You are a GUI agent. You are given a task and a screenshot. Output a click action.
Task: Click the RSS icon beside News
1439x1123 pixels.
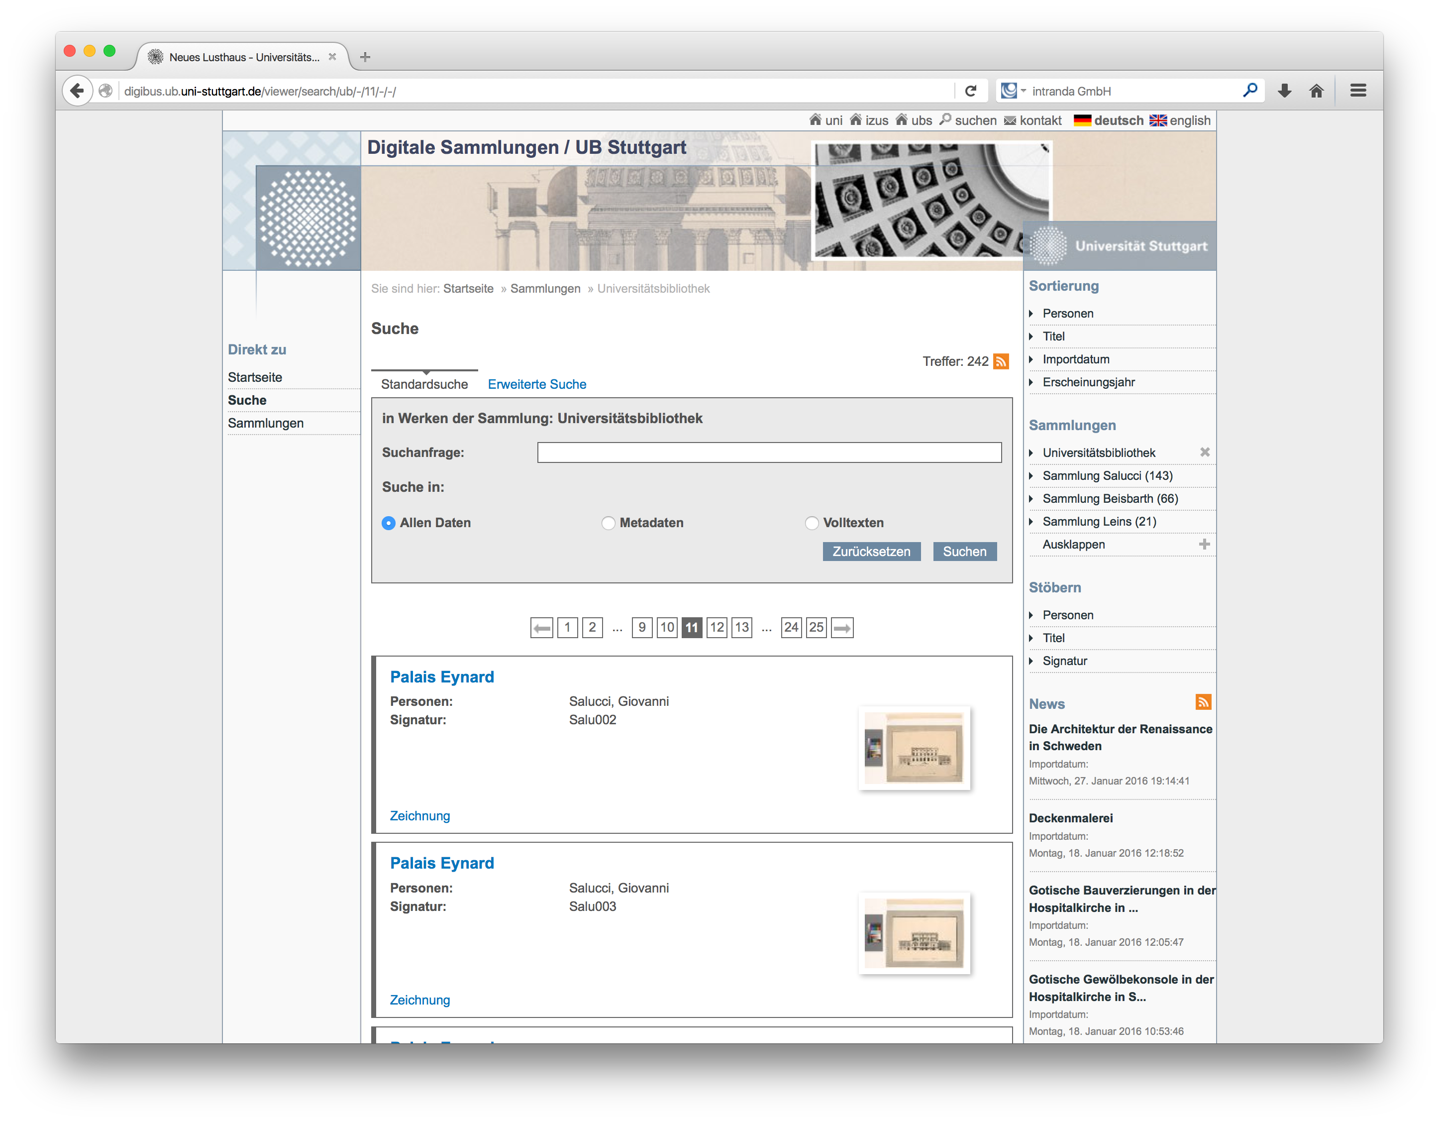pyautogui.click(x=1203, y=702)
